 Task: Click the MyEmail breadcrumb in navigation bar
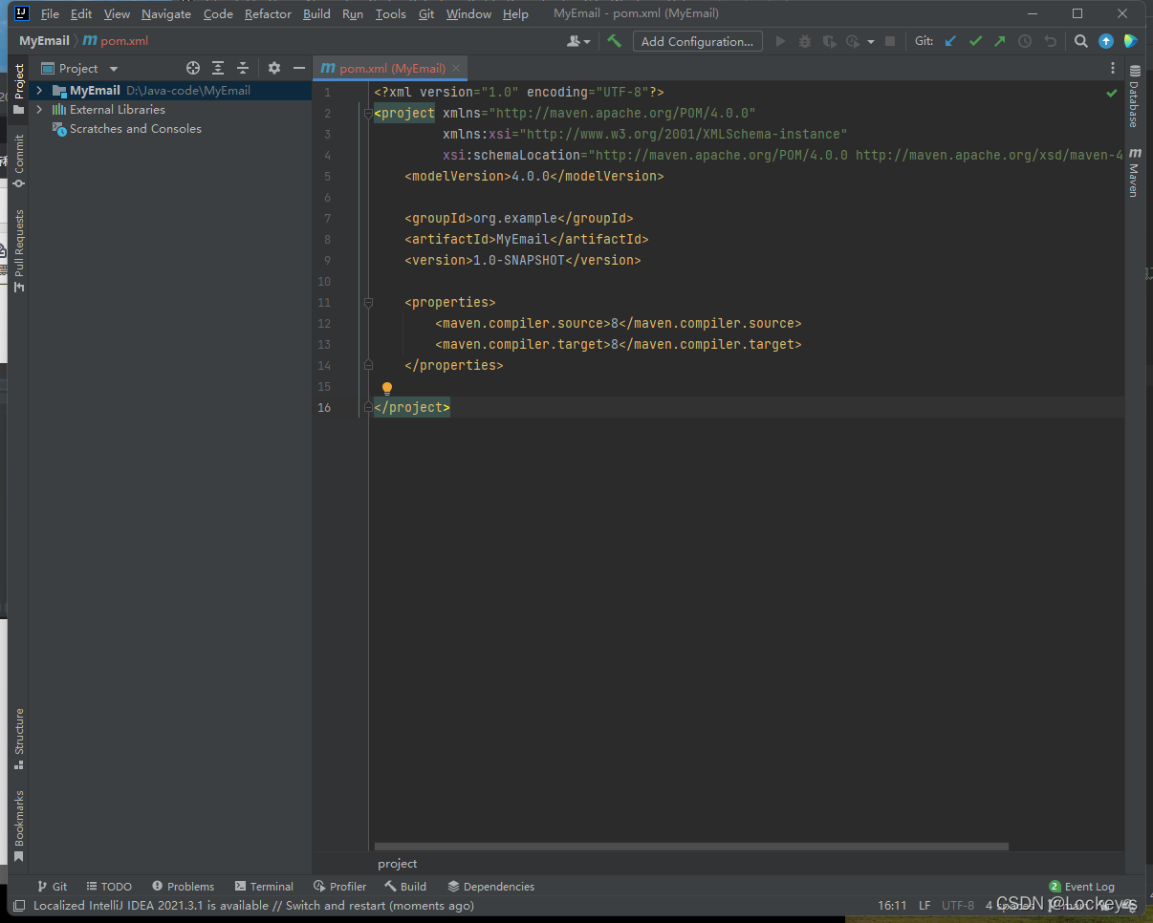44,41
